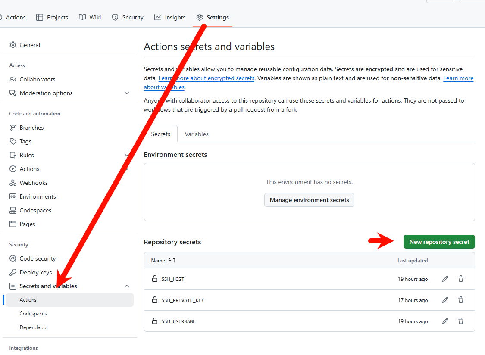Click the Actions play icon in sidebar
485x355 pixels.
point(13,169)
